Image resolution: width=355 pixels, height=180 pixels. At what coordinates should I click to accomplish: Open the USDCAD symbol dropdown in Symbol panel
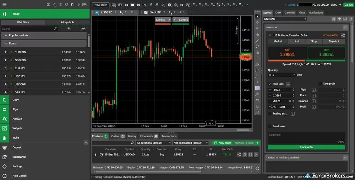pos(285,19)
